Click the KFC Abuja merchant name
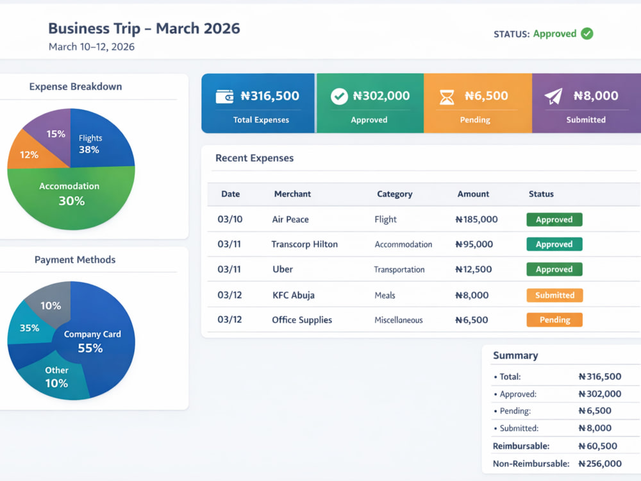Image resolution: width=641 pixels, height=481 pixels. (294, 295)
